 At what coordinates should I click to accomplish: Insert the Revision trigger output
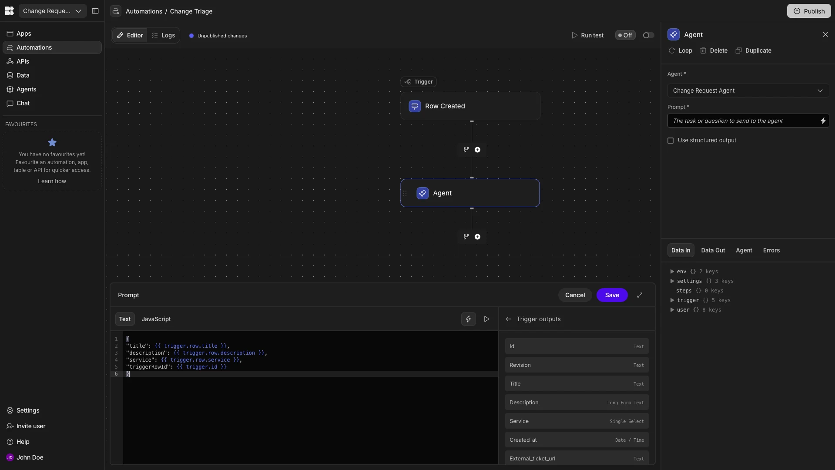[x=577, y=365]
